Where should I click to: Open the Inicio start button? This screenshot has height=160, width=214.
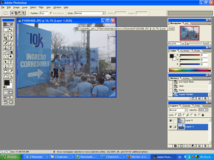coord(10,157)
